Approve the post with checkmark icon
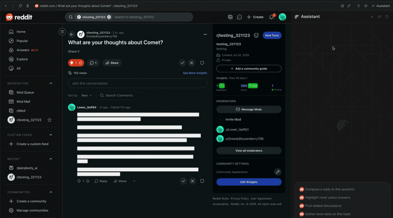 click(x=182, y=63)
